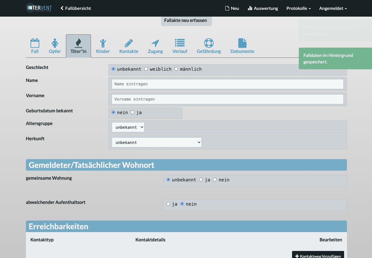The height and width of the screenshot is (258, 372).
Task: Click the INTERVENT logo
Action: (39, 8)
